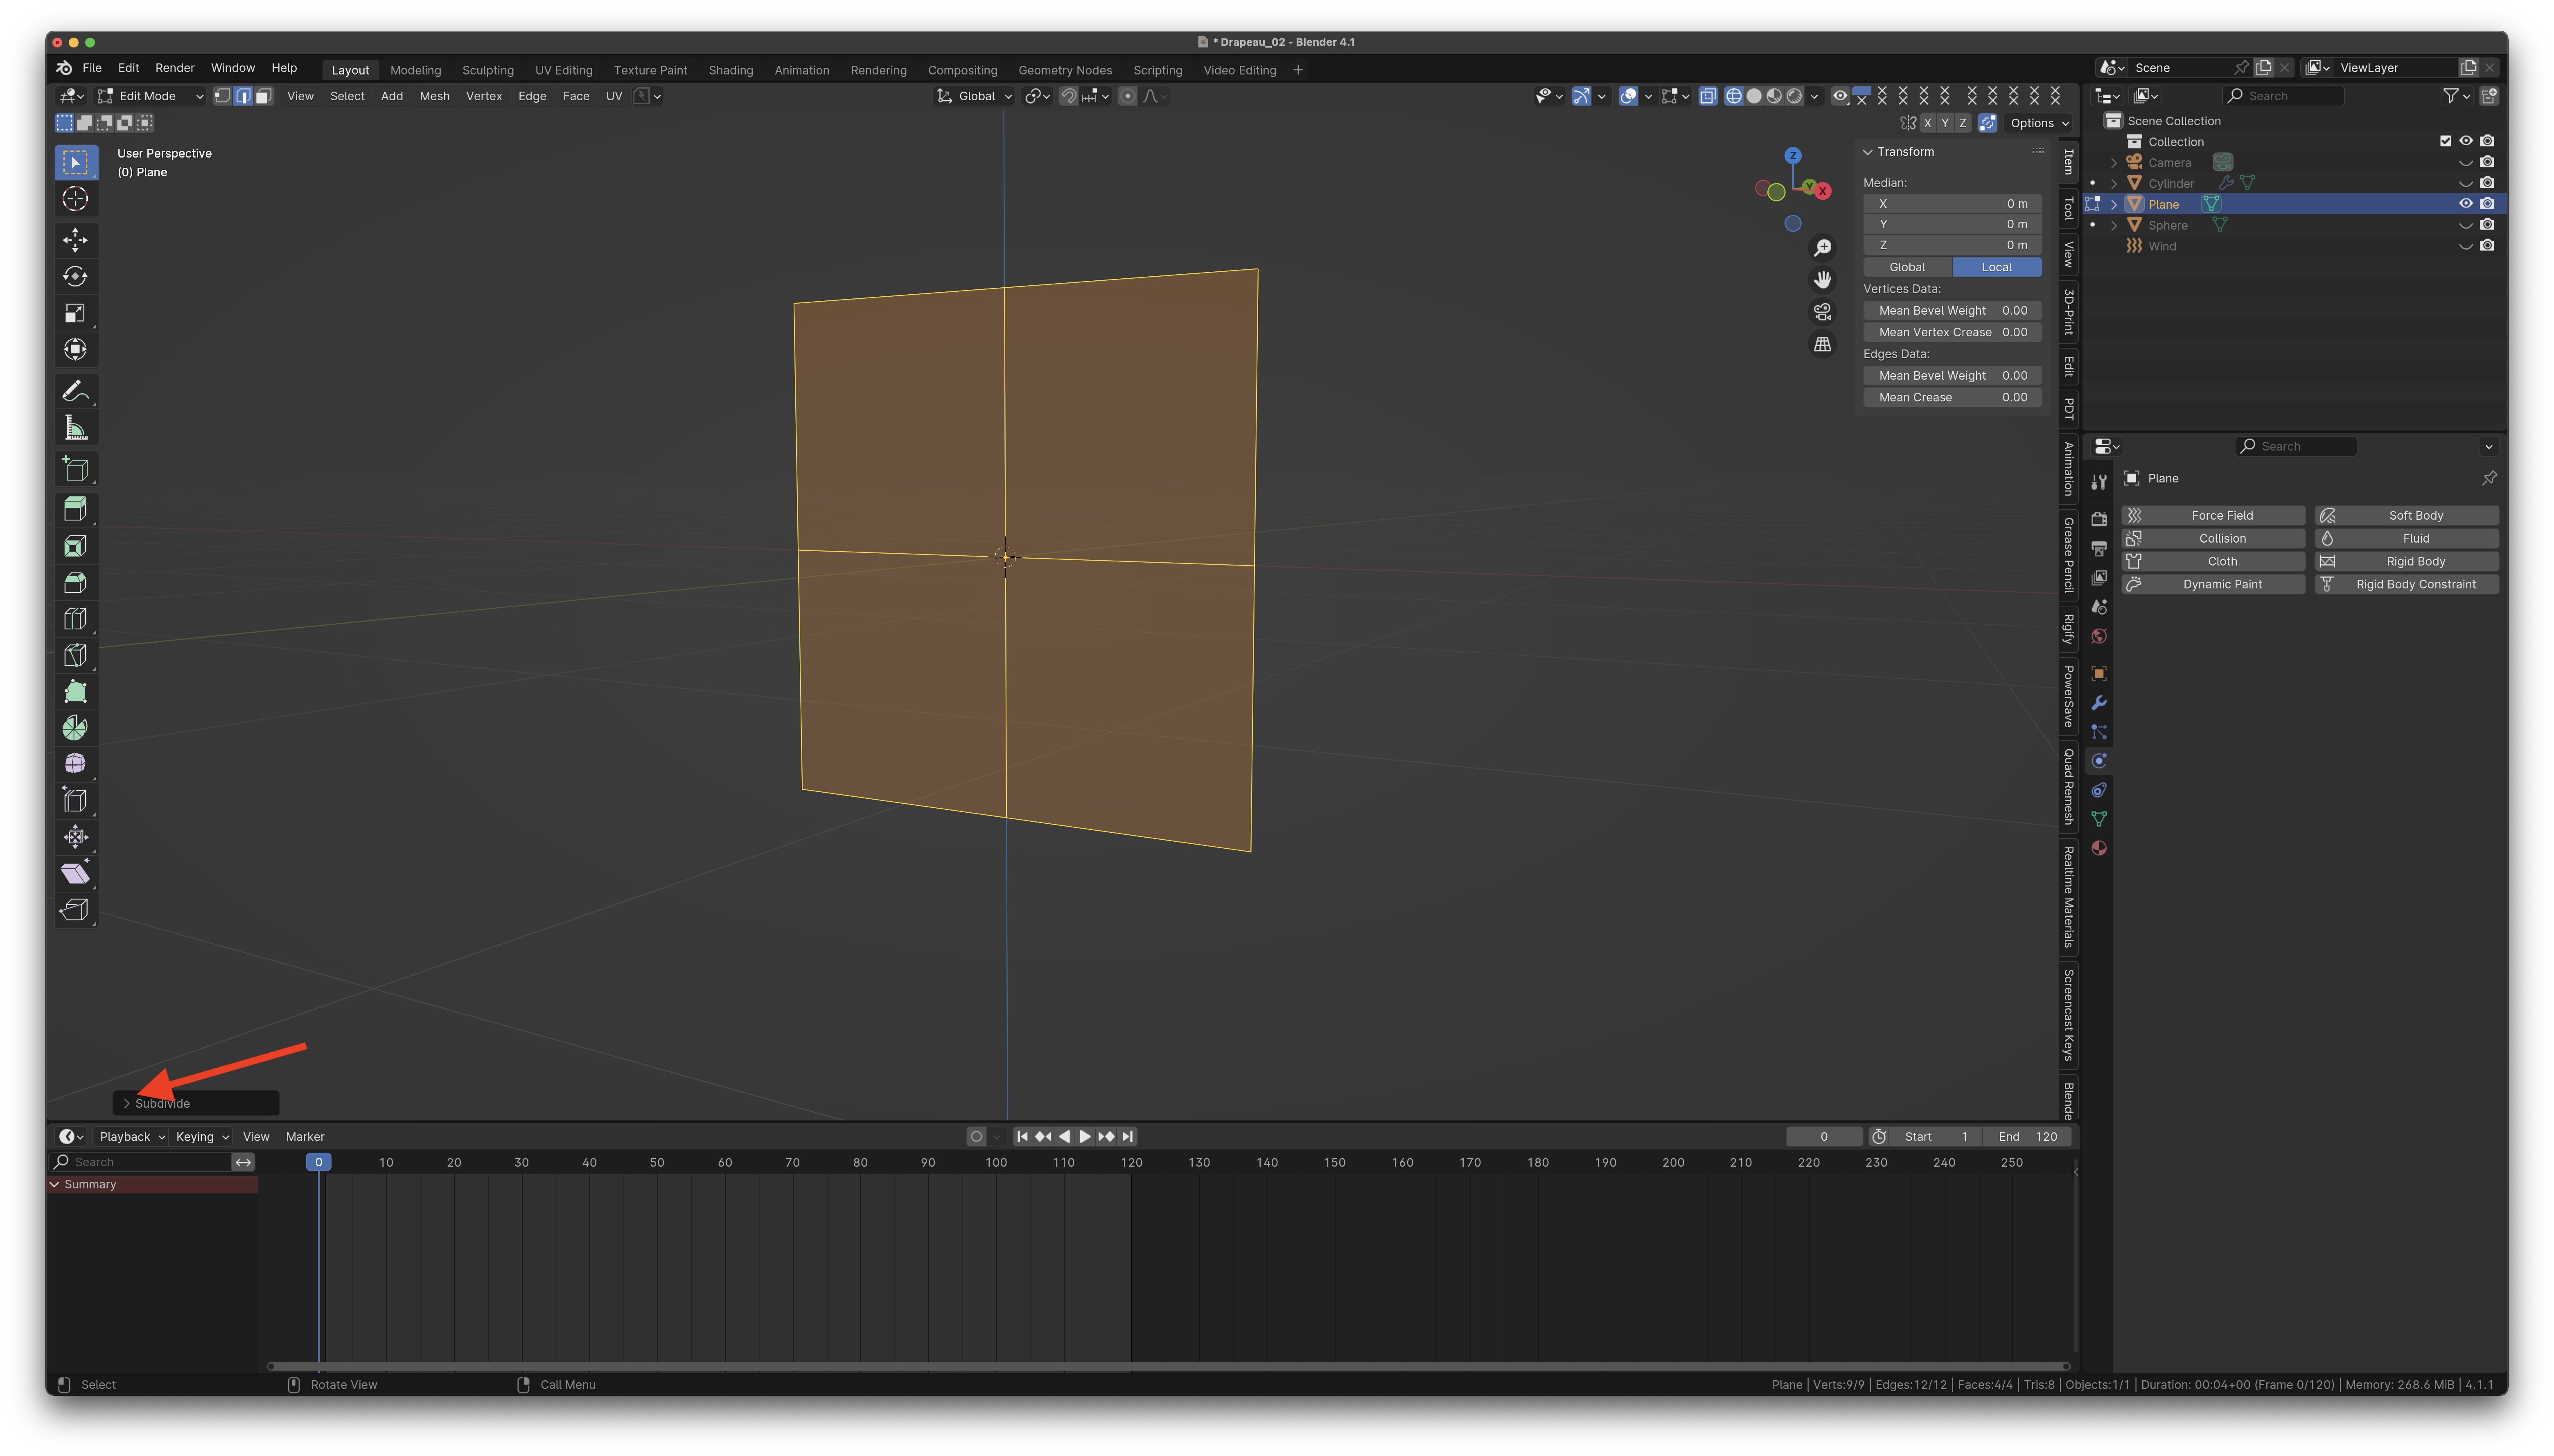Switch perspective/orthographic with the grid gizmo icon
2554x1456 pixels.
pyautogui.click(x=1823, y=344)
